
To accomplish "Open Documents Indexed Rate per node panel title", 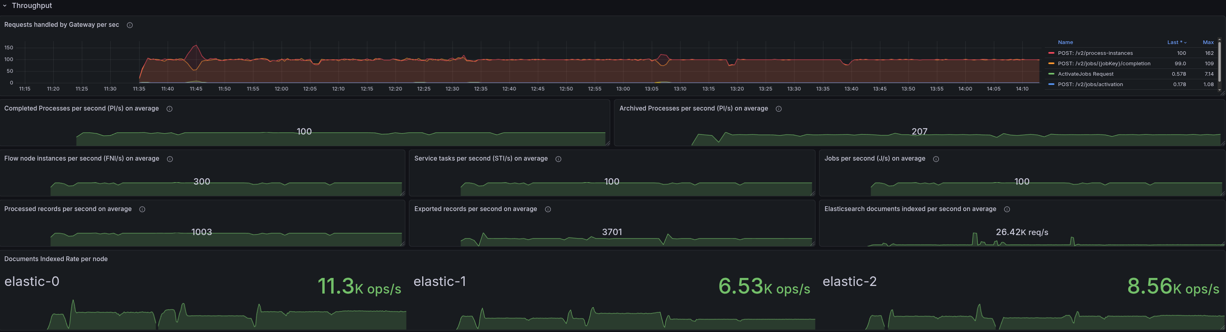I will 56,259.
